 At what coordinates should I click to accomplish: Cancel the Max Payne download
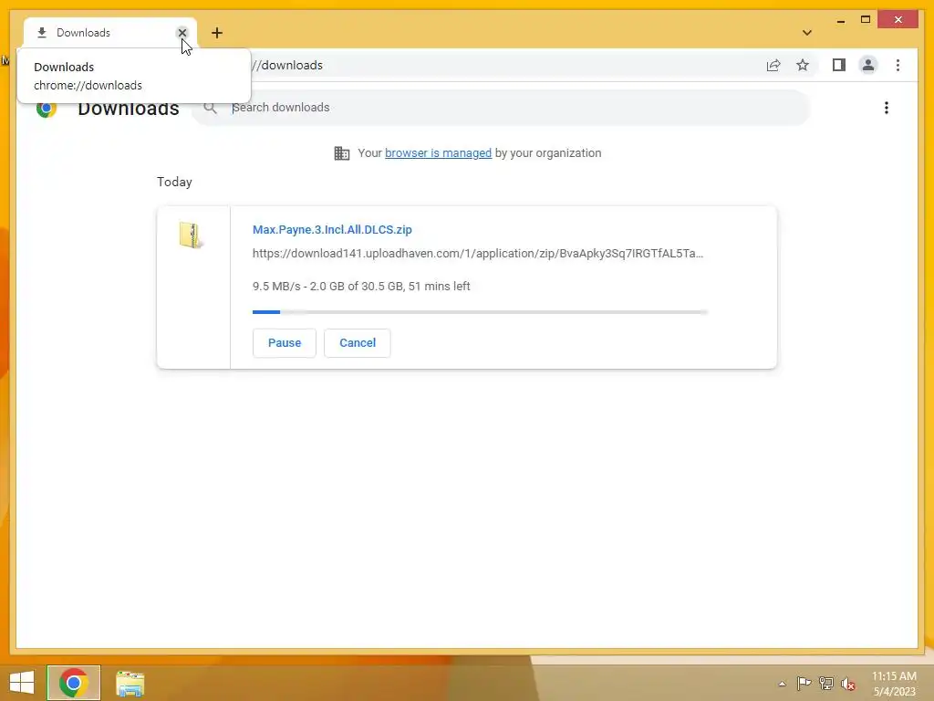[358, 343]
